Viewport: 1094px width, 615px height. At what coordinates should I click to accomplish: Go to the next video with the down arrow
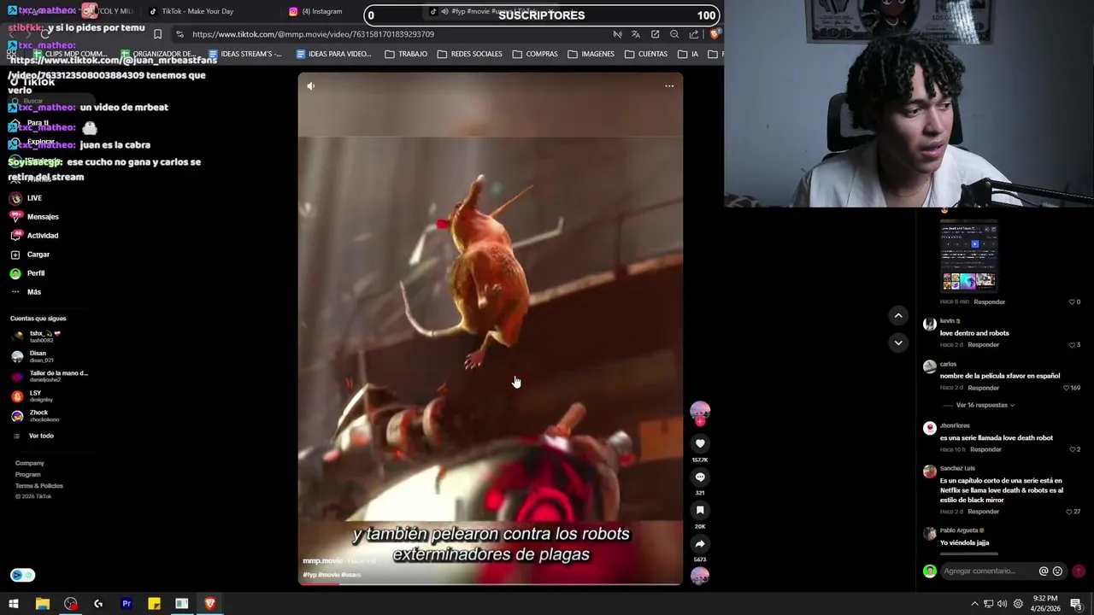(898, 343)
